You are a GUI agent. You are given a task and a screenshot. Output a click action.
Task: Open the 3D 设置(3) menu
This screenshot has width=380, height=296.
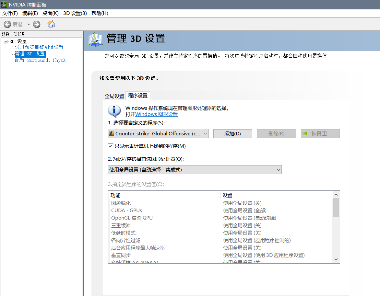pos(75,13)
